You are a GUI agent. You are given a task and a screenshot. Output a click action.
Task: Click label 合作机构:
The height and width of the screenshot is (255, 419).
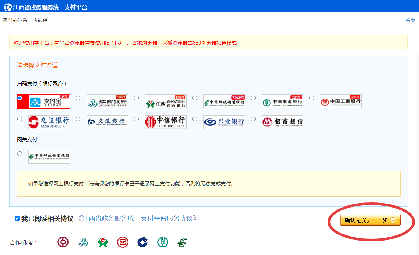tap(23, 242)
